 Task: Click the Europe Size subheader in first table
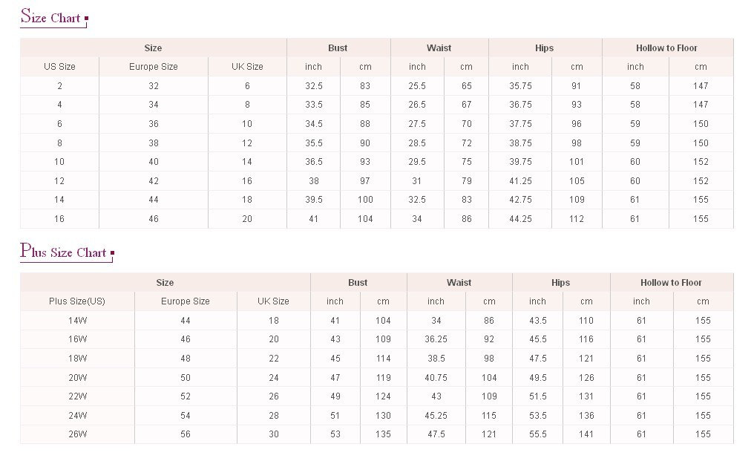[x=154, y=67]
